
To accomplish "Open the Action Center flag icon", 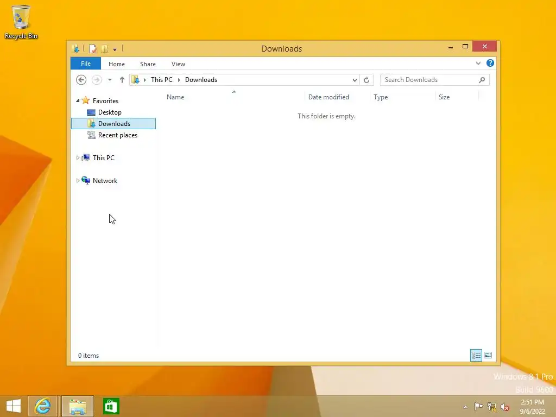I will [x=478, y=406].
